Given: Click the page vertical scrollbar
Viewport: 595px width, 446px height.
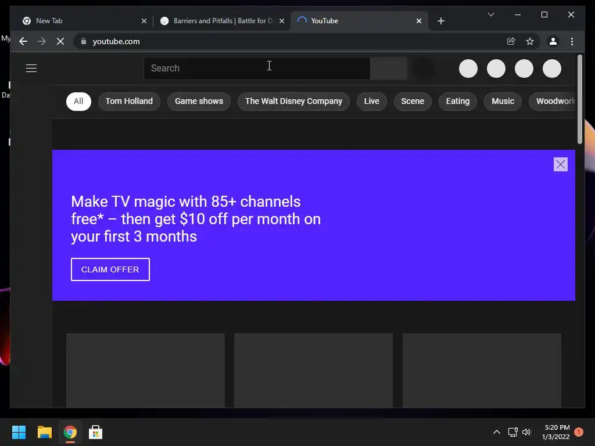Looking at the screenshot, I should click(x=579, y=99).
